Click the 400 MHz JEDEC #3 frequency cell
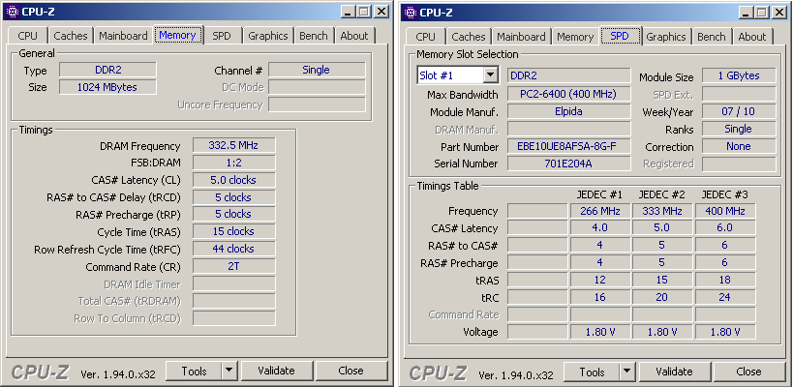The height and width of the screenshot is (387, 793). [725, 211]
